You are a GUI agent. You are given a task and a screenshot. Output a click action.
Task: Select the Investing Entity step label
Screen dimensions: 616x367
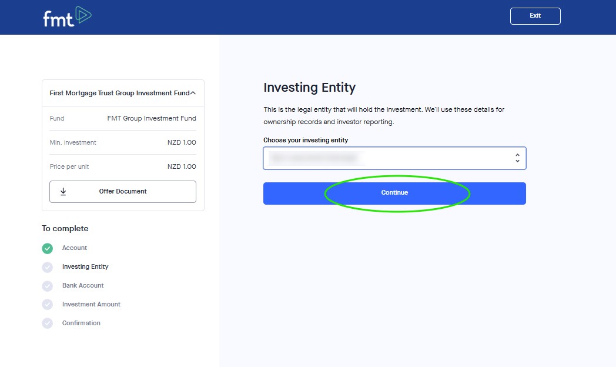click(x=85, y=267)
